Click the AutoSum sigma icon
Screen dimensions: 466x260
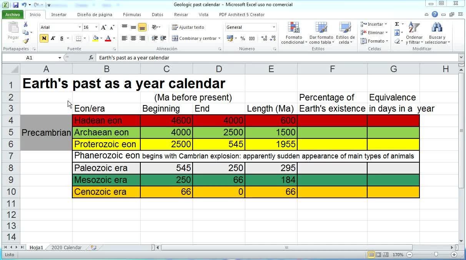click(397, 24)
